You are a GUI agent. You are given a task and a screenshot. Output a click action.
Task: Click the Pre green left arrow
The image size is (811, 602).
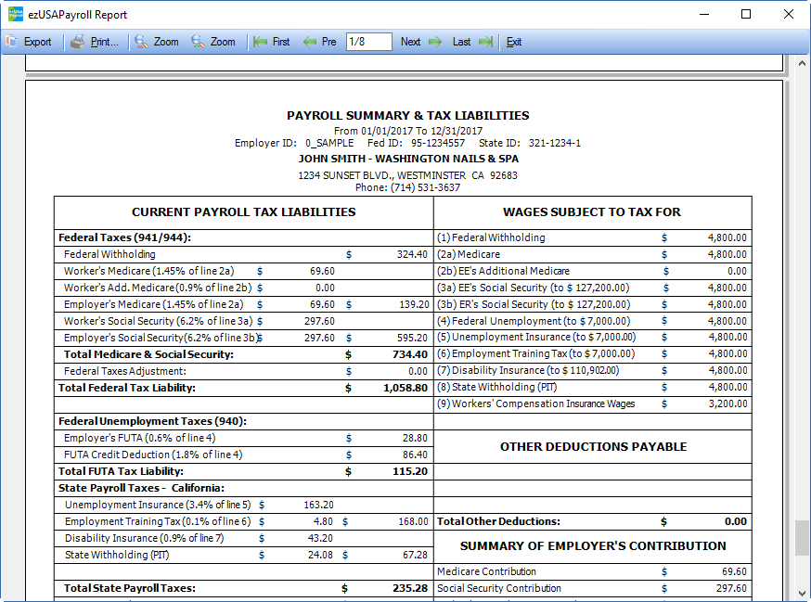click(x=310, y=42)
